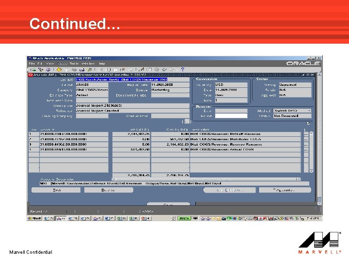Click the Paste toolbar icon
The image size is (349, 262).
click(x=115, y=70)
